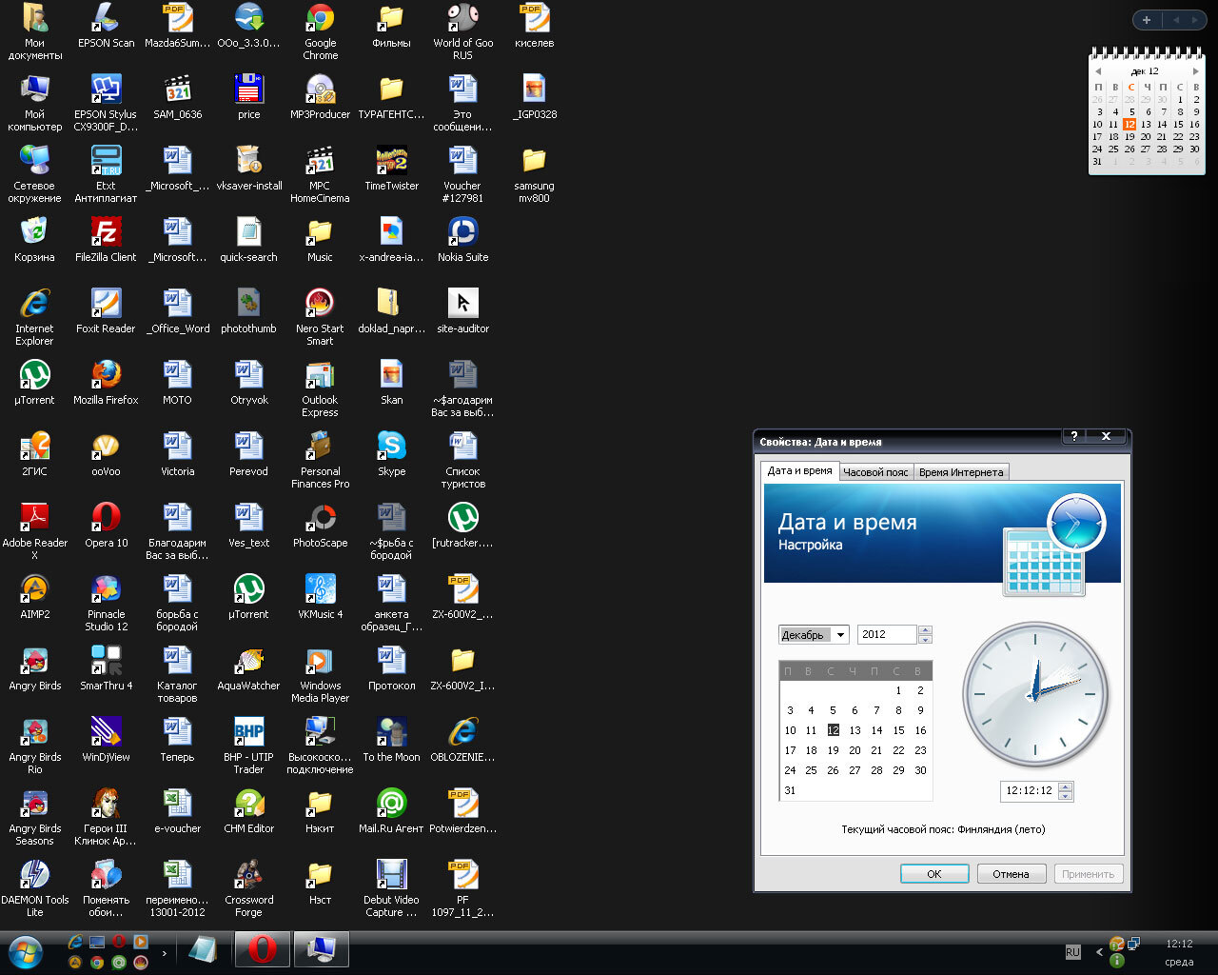Select the Foxit Reader desktop icon
This screenshot has height=975, width=1218.
pyautogui.click(x=106, y=311)
